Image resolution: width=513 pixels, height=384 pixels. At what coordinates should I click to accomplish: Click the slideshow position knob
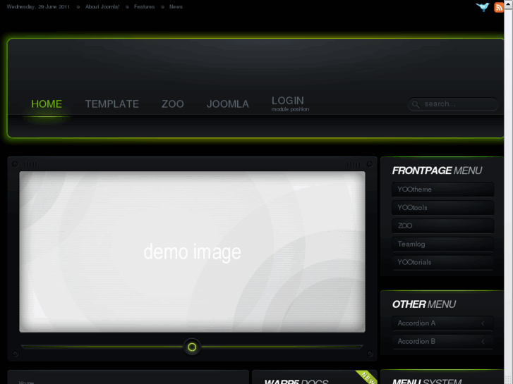click(x=192, y=347)
